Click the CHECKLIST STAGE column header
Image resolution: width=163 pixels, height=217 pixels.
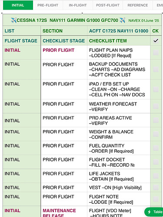coord(64,41)
